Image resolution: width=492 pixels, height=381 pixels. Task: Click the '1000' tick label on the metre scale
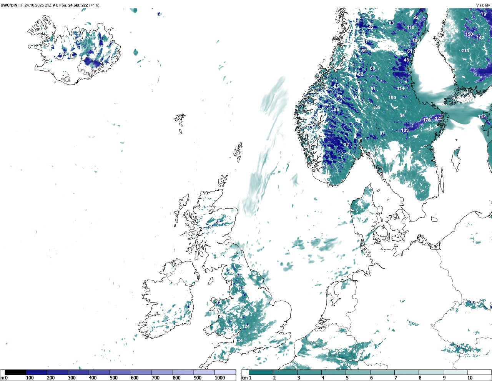point(220,378)
